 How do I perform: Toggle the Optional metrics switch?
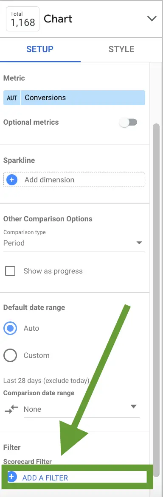(x=129, y=123)
